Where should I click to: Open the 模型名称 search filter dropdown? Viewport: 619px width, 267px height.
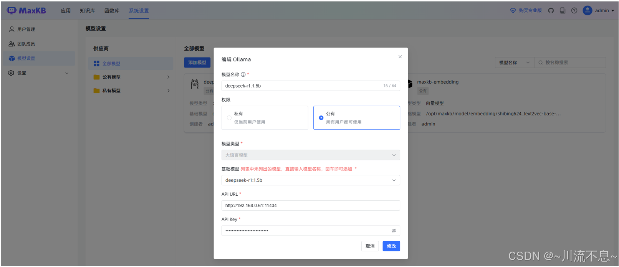pyautogui.click(x=515, y=63)
